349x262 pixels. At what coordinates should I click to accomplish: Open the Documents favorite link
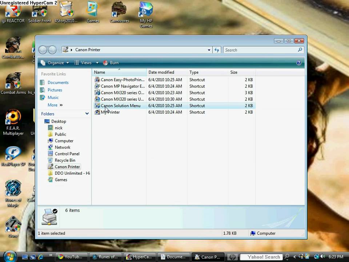[x=58, y=83]
